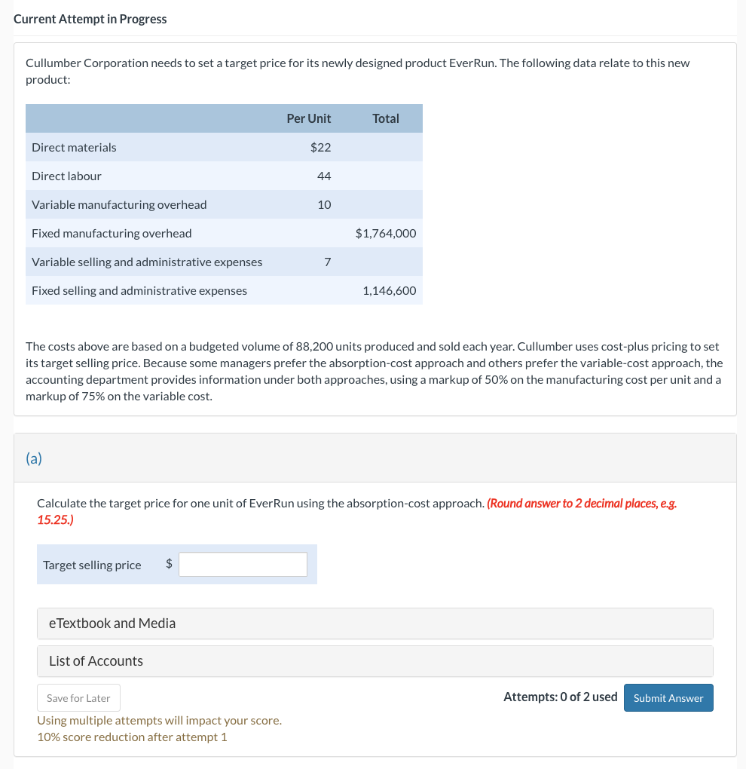Click the Fixed selling and administrative expenses row
The width and height of the screenshot is (746, 769).
[138, 290]
